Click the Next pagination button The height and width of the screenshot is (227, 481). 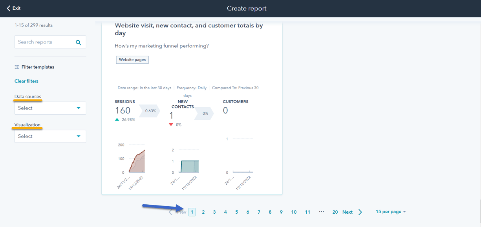[347, 212]
